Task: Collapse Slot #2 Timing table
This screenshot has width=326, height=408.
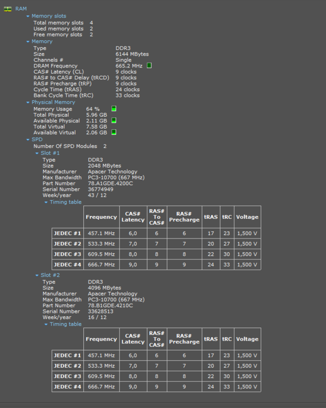Action: (46, 324)
